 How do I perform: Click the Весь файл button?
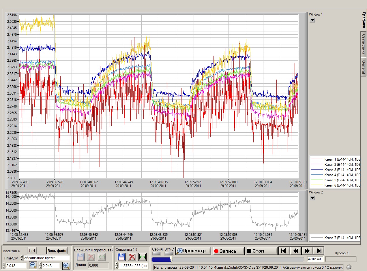pos(58,251)
